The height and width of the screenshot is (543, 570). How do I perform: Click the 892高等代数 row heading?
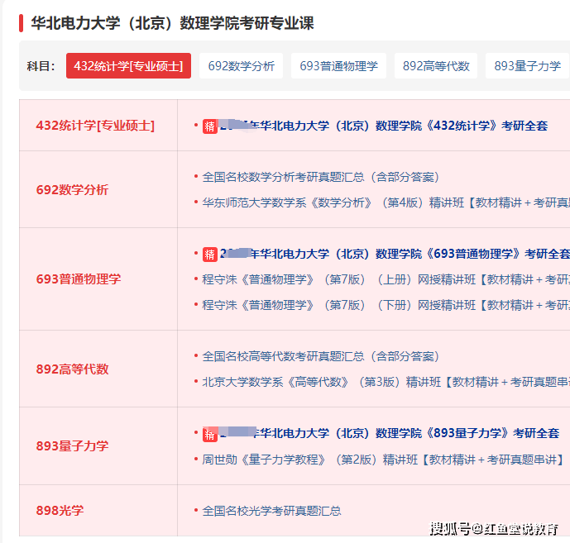(x=72, y=369)
